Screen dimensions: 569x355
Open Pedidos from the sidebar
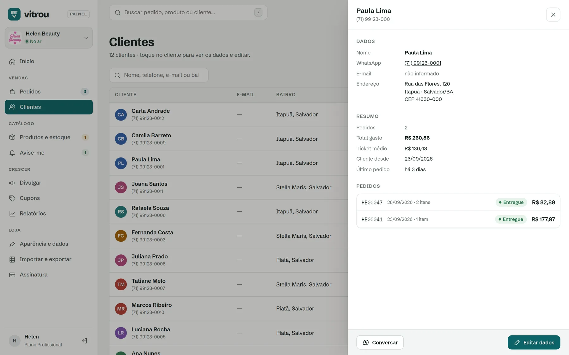[49, 92]
